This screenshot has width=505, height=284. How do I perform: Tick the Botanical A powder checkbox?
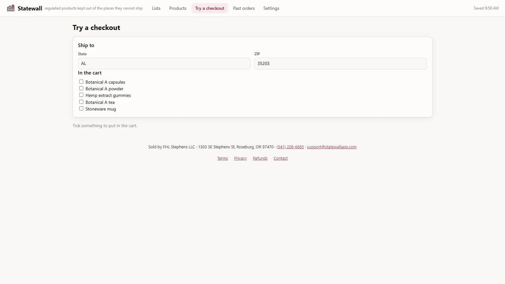[x=81, y=88]
